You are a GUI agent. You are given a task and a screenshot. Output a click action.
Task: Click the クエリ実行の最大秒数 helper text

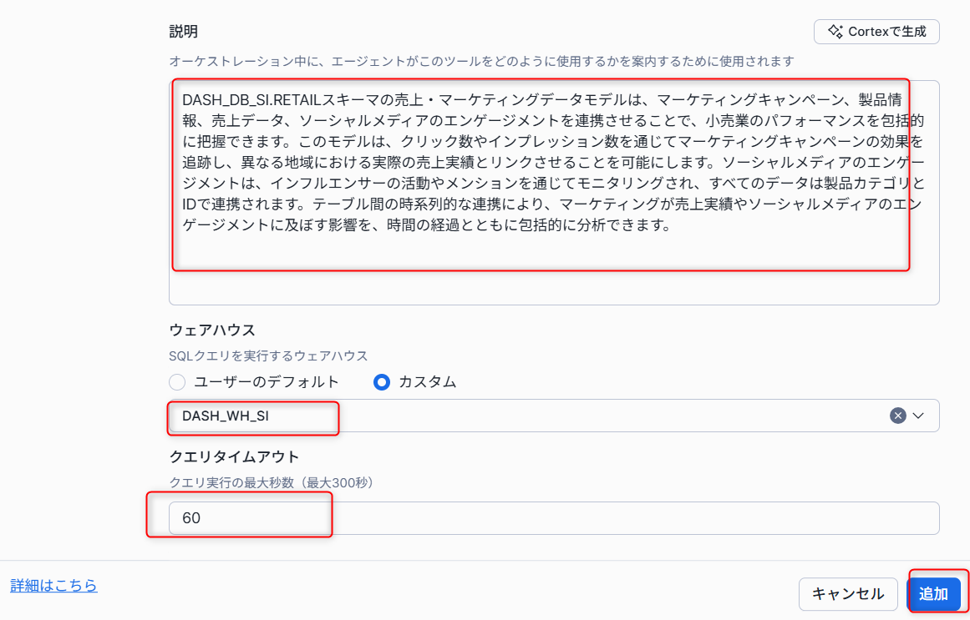pyautogui.click(x=271, y=482)
